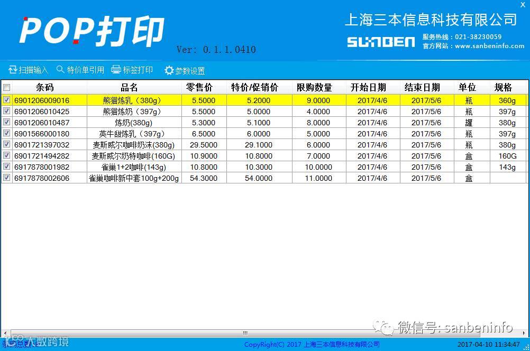Open 特价单引用 from the toolbar

80,70
